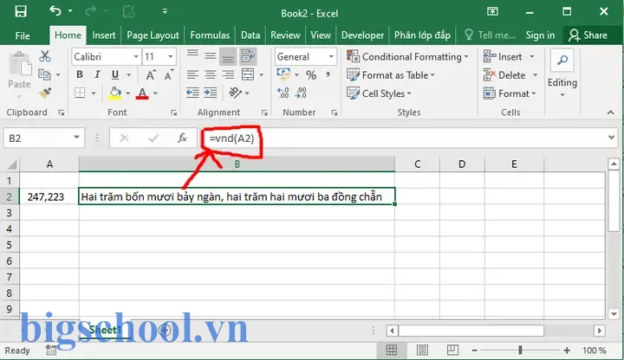
Task: Toggle Underline formatting
Action: click(x=115, y=74)
